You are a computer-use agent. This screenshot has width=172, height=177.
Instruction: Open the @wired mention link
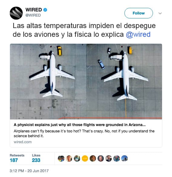pyautogui.click(x=138, y=34)
